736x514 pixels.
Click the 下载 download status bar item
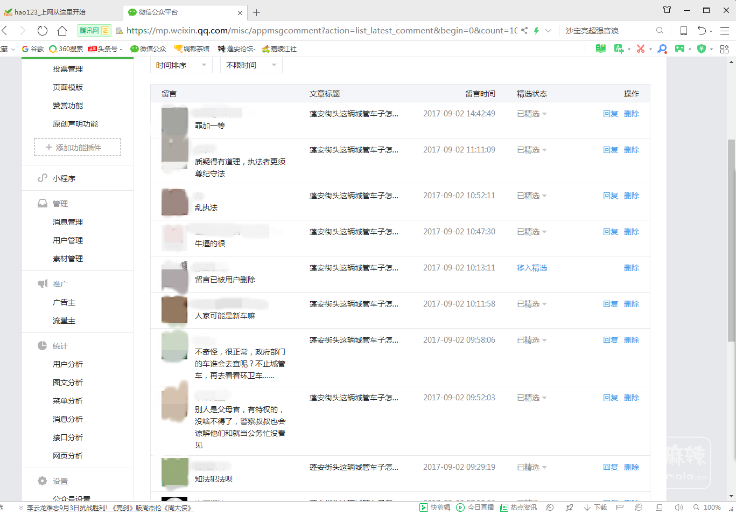[x=595, y=508]
